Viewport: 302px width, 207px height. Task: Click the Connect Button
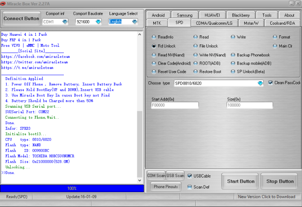tap(21, 18)
